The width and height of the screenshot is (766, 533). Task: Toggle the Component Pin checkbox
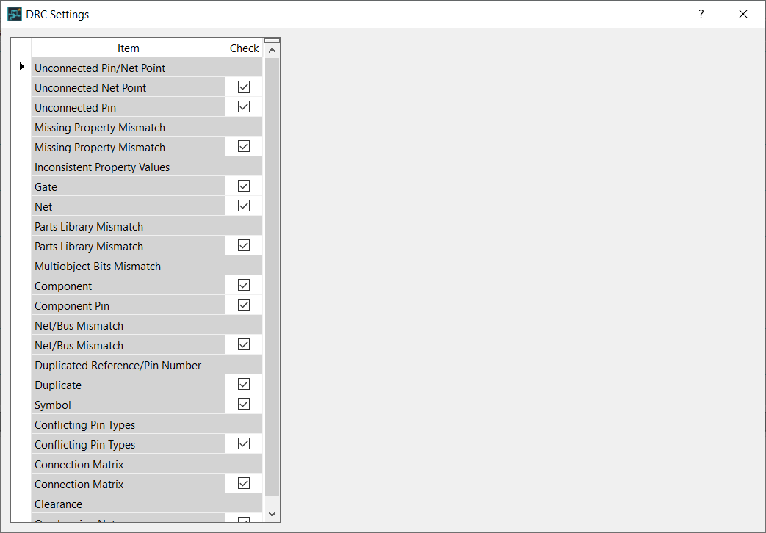pyautogui.click(x=244, y=305)
